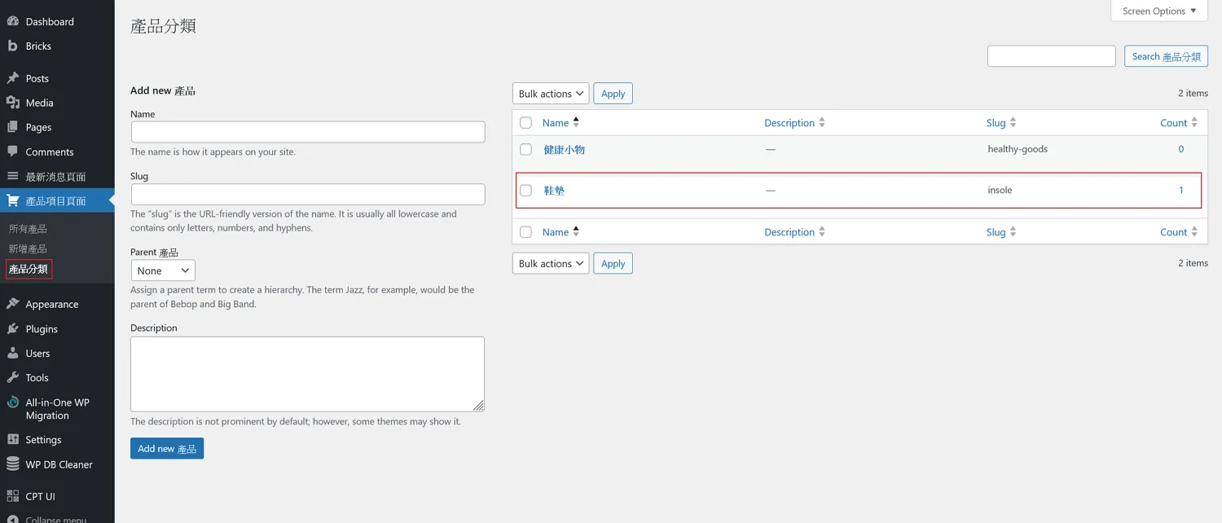Open Tools wrench icon in sidebar
1222x523 pixels.
12,378
